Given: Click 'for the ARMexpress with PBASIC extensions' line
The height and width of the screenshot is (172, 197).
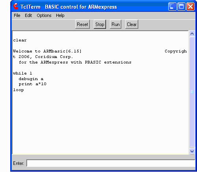Looking at the screenshot, I should 75,62.
